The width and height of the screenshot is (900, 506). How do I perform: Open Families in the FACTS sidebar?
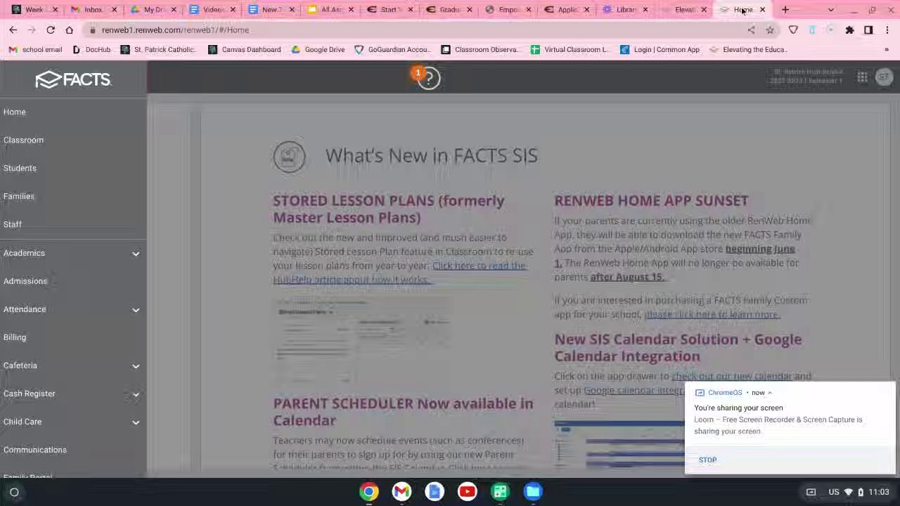(19, 196)
